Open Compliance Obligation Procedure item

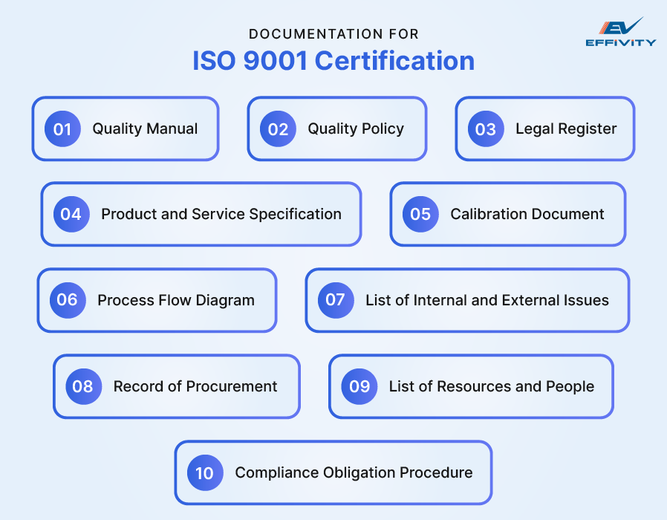click(333, 473)
